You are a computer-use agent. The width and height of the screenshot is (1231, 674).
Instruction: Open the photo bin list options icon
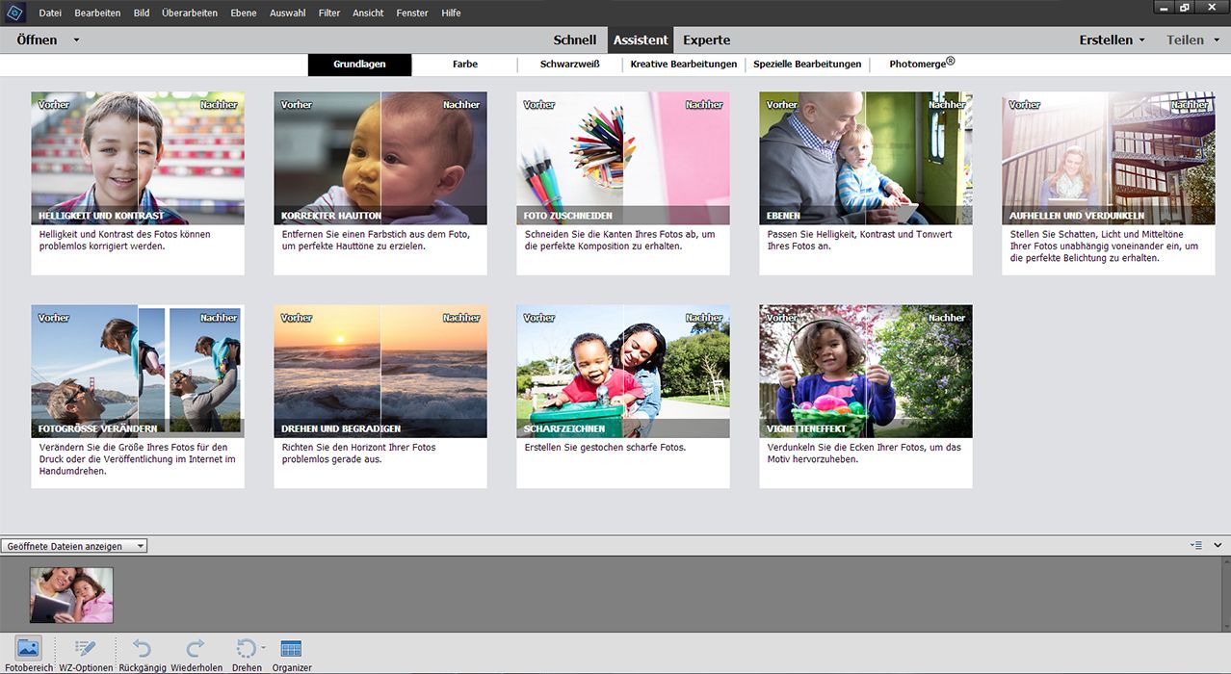(x=1196, y=545)
